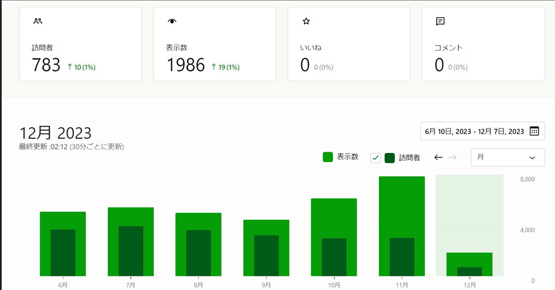
Task: Click the 6月 bar in the chart
Action: [x=63, y=244]
